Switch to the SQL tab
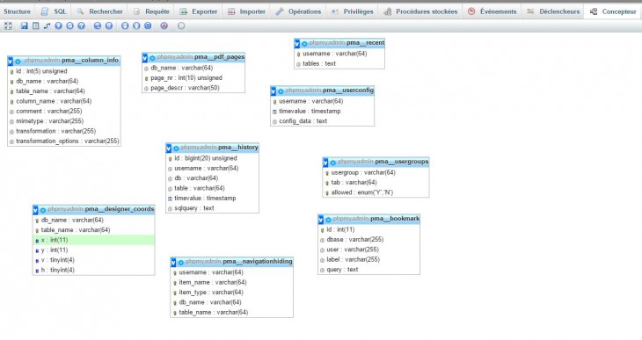Viewport: 642px width, 340px height. (x=54, y=11)
